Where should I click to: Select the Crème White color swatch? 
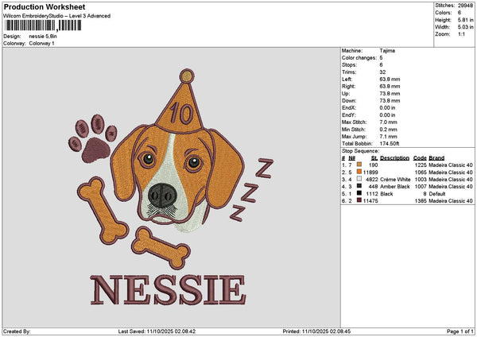click(360, 179)
